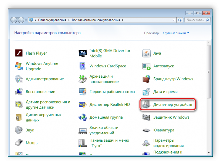Click the Защитник Windows wall icon
The height and width of the screenshot is (165, 221).
(146, 117)
